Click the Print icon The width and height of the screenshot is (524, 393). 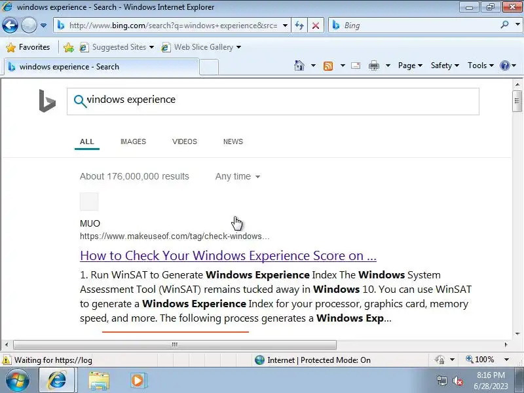373,65
